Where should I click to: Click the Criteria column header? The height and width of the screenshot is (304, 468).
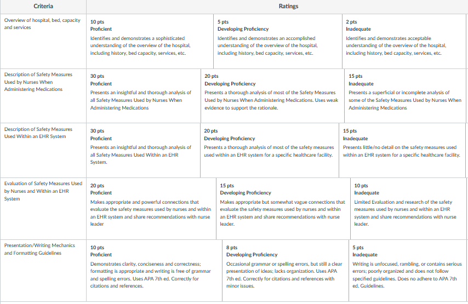pyautogui.click(x=43, y=7)
